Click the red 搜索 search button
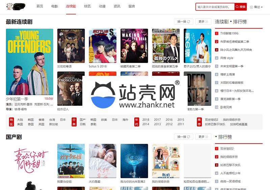270x190 pixels. (241, 7)
